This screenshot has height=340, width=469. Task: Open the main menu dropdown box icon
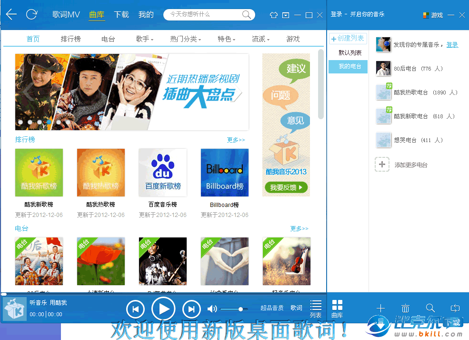(286, 15)
